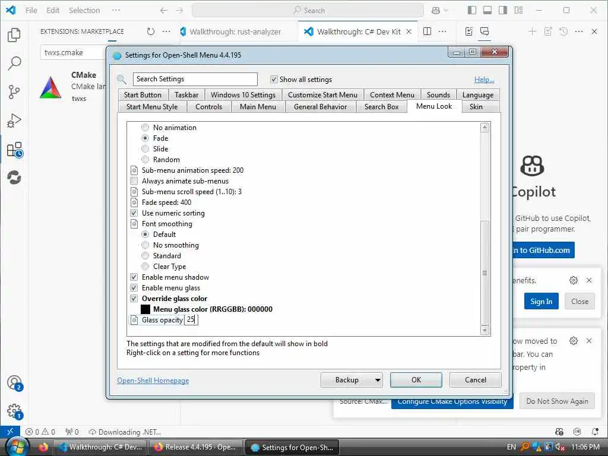Open the Source Control view
Image resolution: width=608 pixels, height=456 pixels.
click(14, 92)
